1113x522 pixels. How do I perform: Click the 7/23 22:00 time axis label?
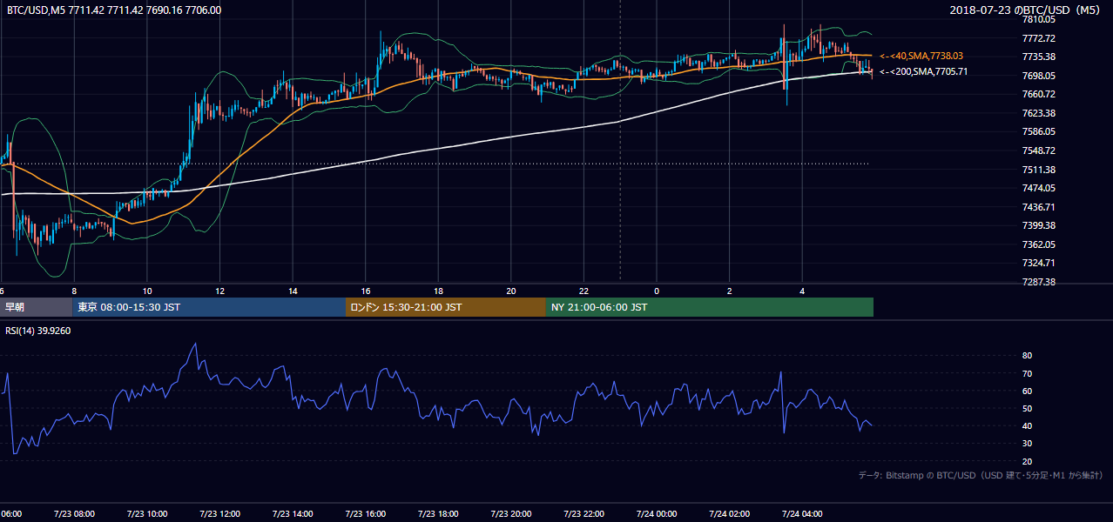coord(583,513)
